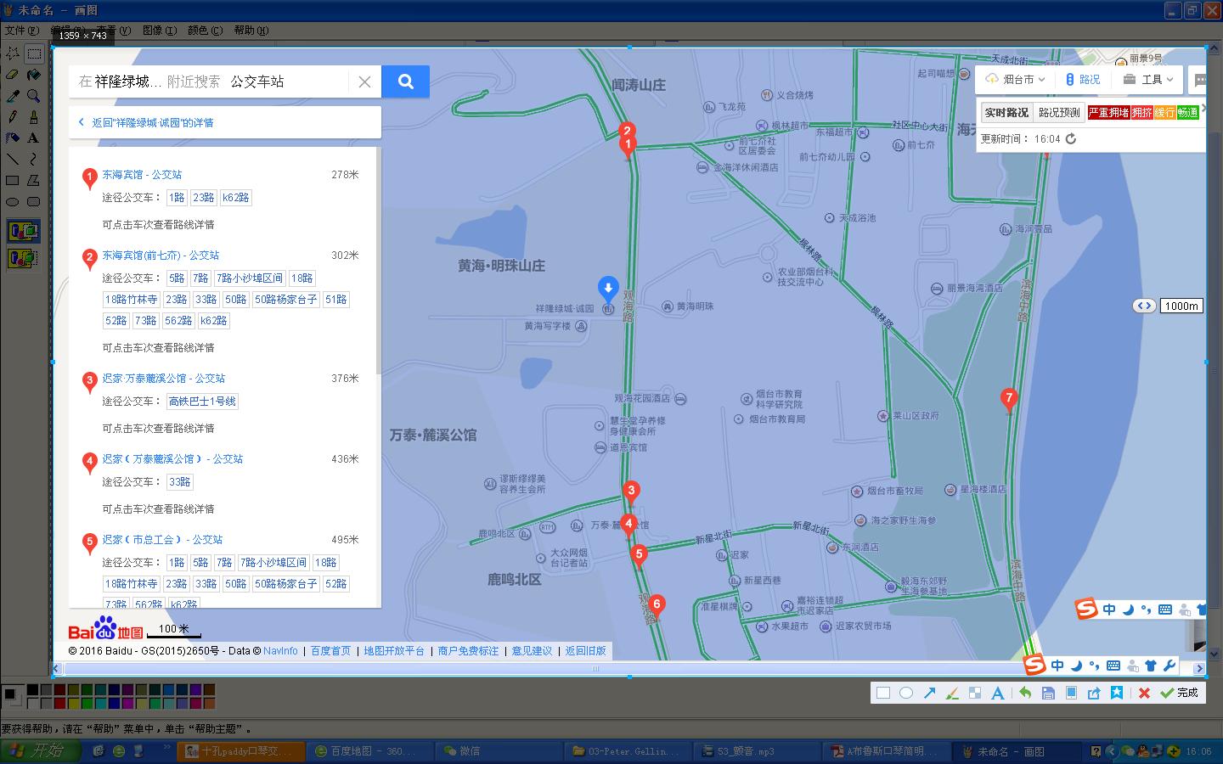Screen dimensions: 1223x764
Task: Toggle the 路况 traffic layer button
Action: pyautogui.click(x=1083, y=79)
